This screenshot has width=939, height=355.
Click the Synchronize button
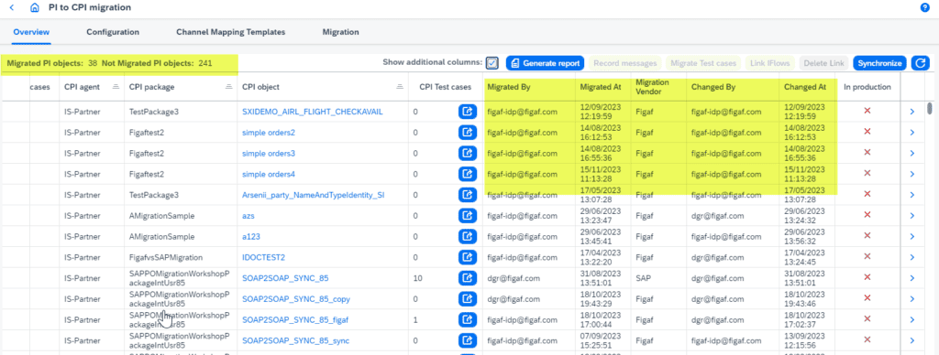(x=879, y=63)
